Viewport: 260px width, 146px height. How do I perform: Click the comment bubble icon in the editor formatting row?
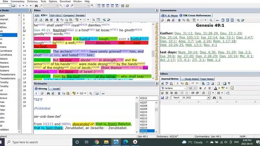(232, 88)
